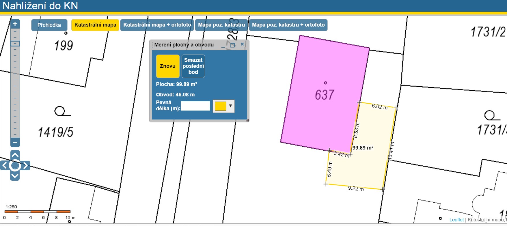Maximize the measurement dialog window
This screenshot has width=507, height=226.
pos(232,45)
